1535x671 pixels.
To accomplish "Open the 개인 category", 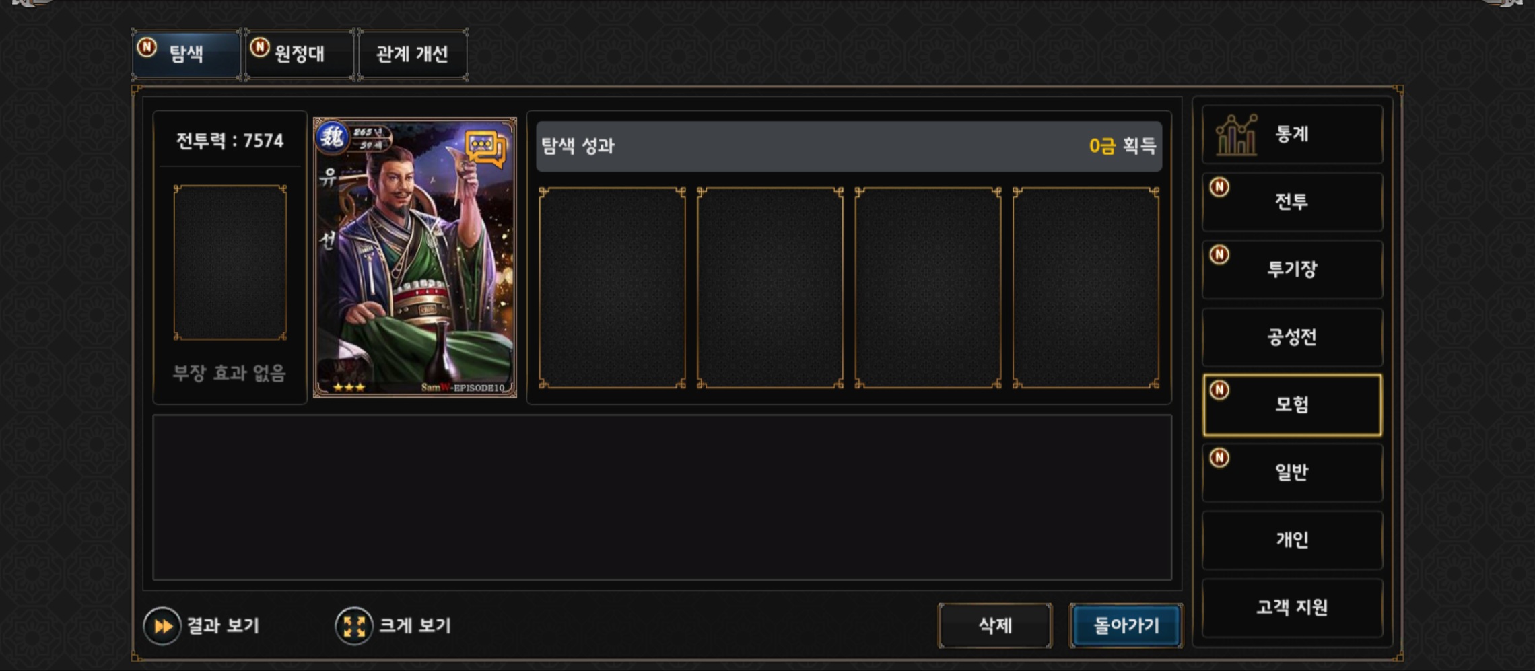I will (1292, 540).
